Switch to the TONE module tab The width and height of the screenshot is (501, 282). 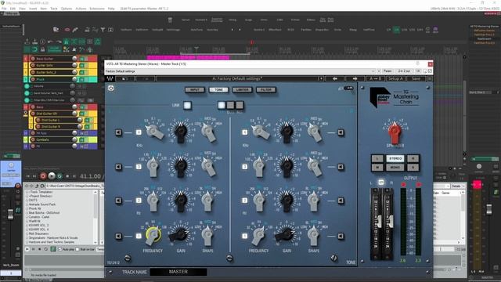pyautogui.click(x=218, y=90)
